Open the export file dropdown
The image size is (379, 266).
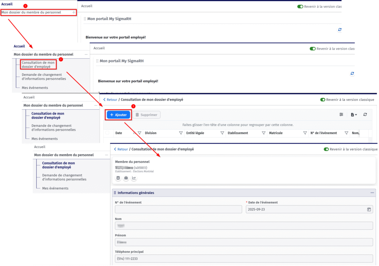tap(353, 115)
